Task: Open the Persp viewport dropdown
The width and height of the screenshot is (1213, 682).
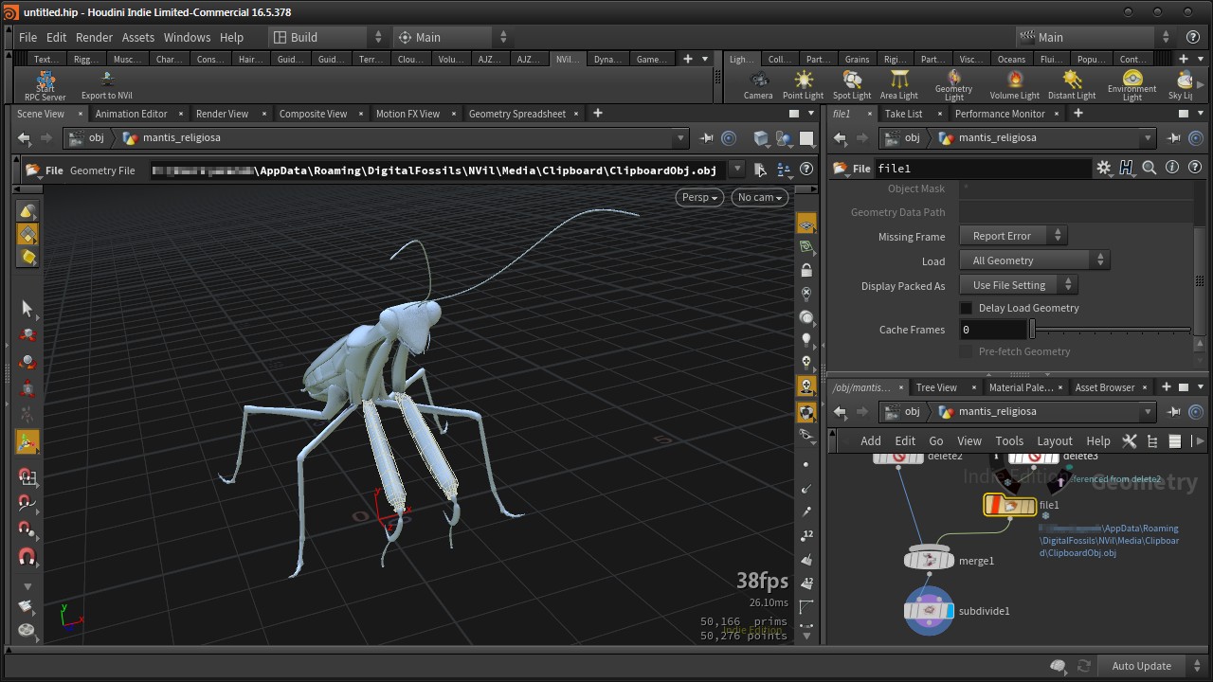Action: pos(699,197)
